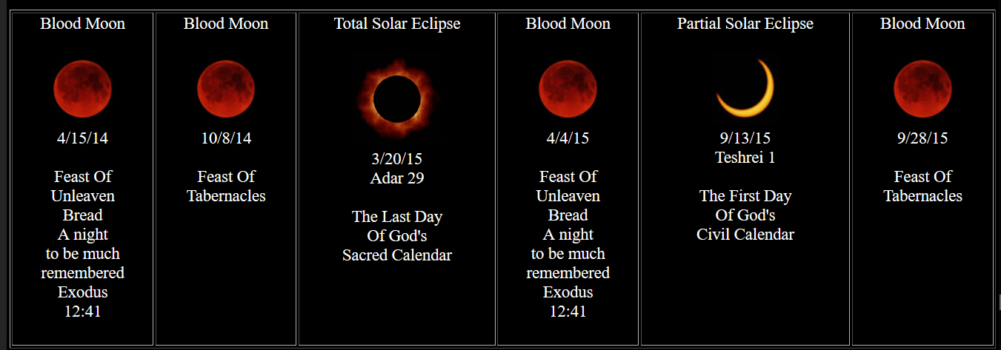Select the blood moon image above 4/4/15

coord(568,90)
